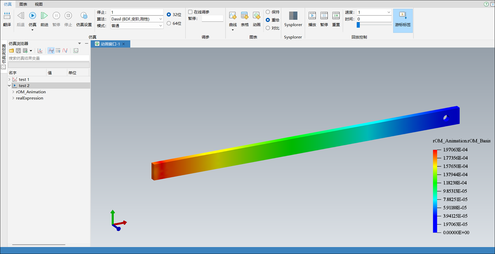Create a new 曲线 curve window
This screenshot has width=495, height=254.
coord(233,16)
